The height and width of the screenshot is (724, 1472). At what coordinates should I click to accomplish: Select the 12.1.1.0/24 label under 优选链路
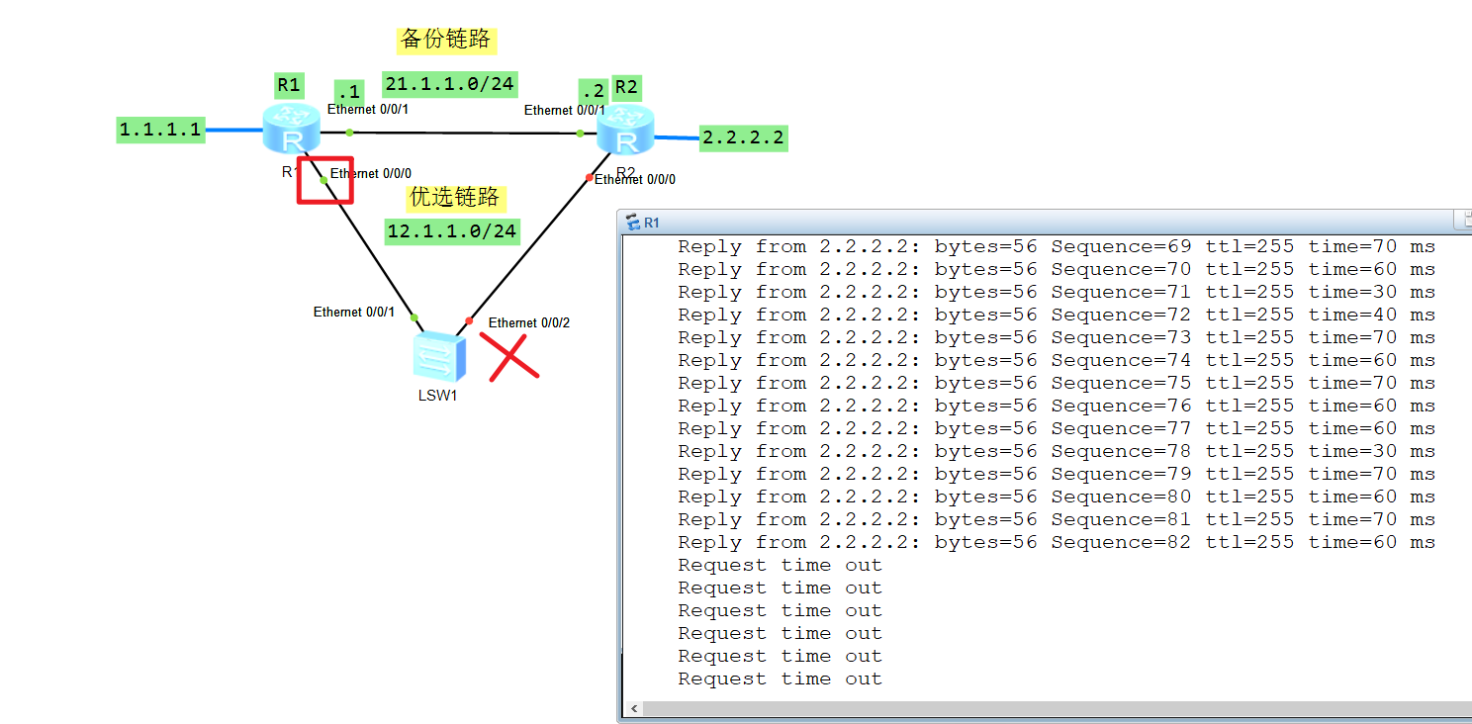[x=451, y=230]
